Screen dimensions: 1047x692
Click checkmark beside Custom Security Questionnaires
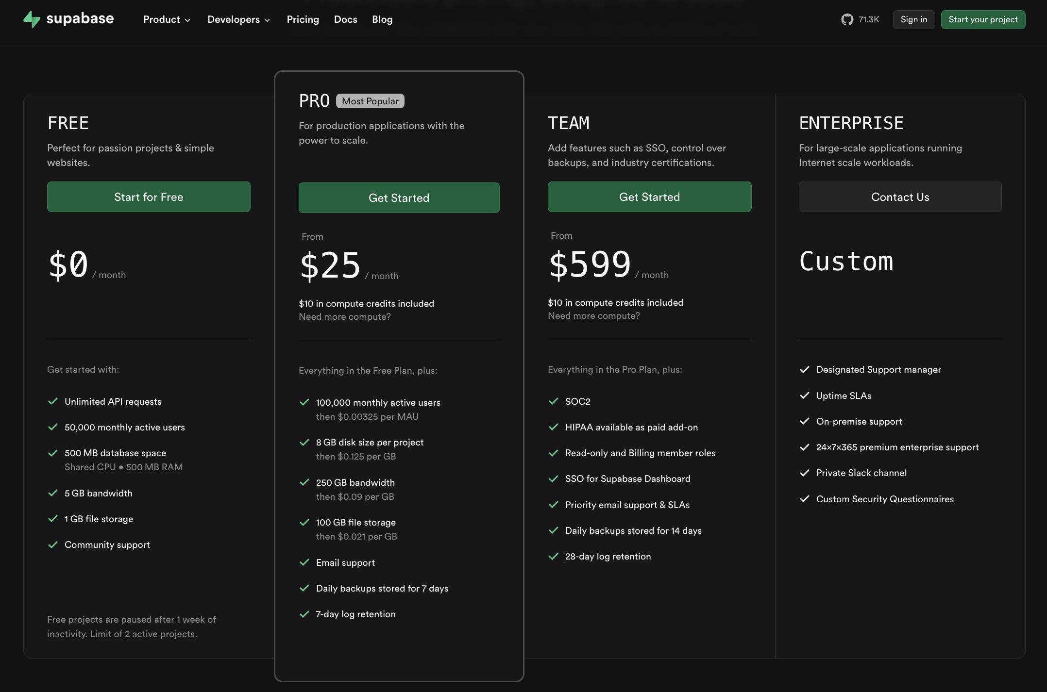click(805, 499)
